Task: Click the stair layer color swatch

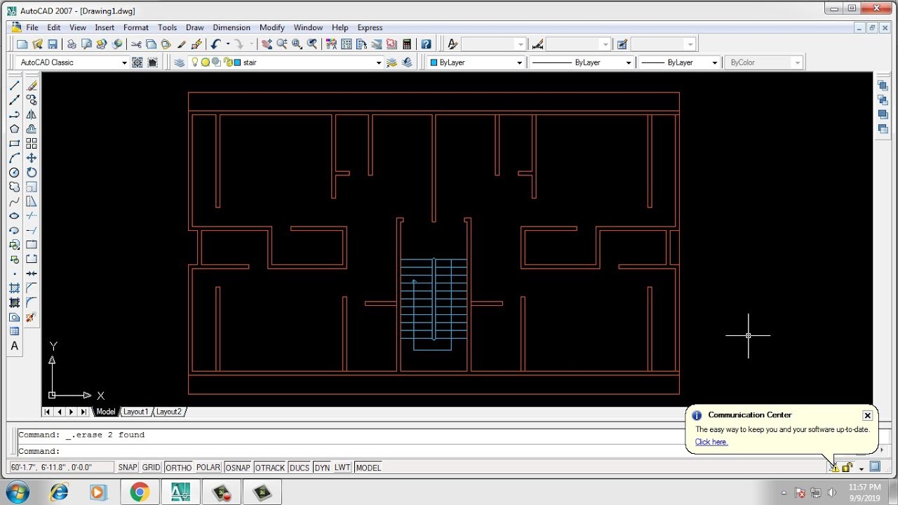Action: tap(236, 62)
